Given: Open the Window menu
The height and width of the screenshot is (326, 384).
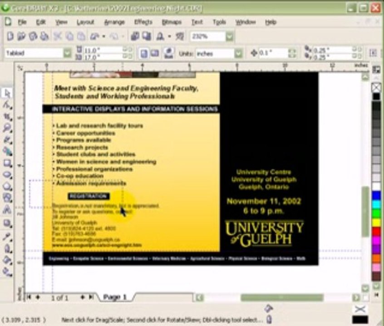Looking at the screenshot, I should (246, 22).
